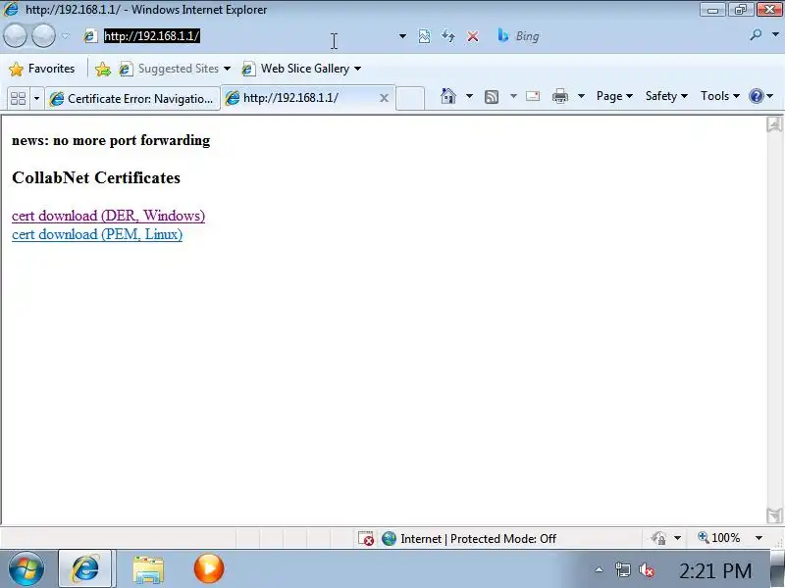Click the Refresh page icon
Image resolution: width=785 pixels, height=588 pixels.
448,36
